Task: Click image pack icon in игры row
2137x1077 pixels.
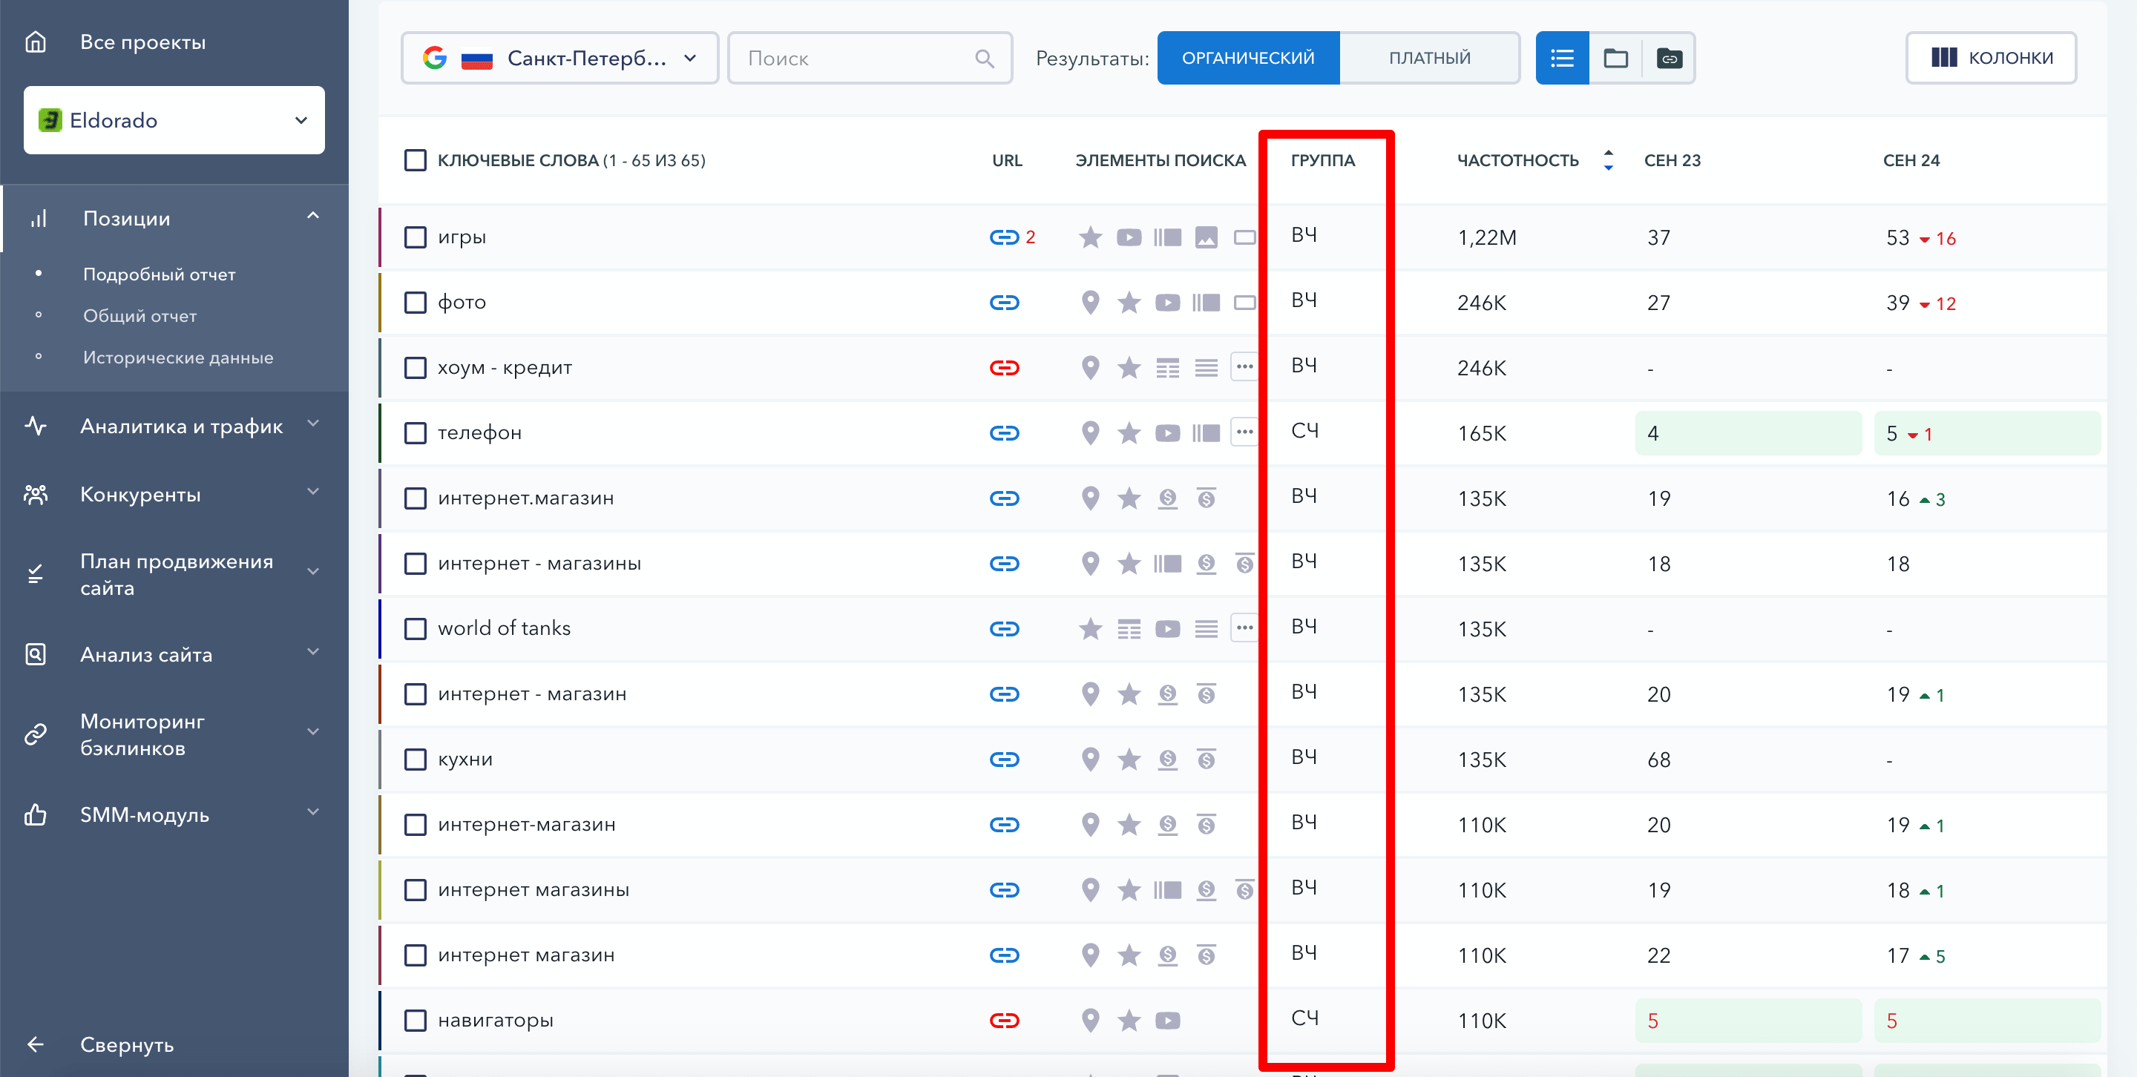Action: pyautogui.click(x=1207, y=238)
